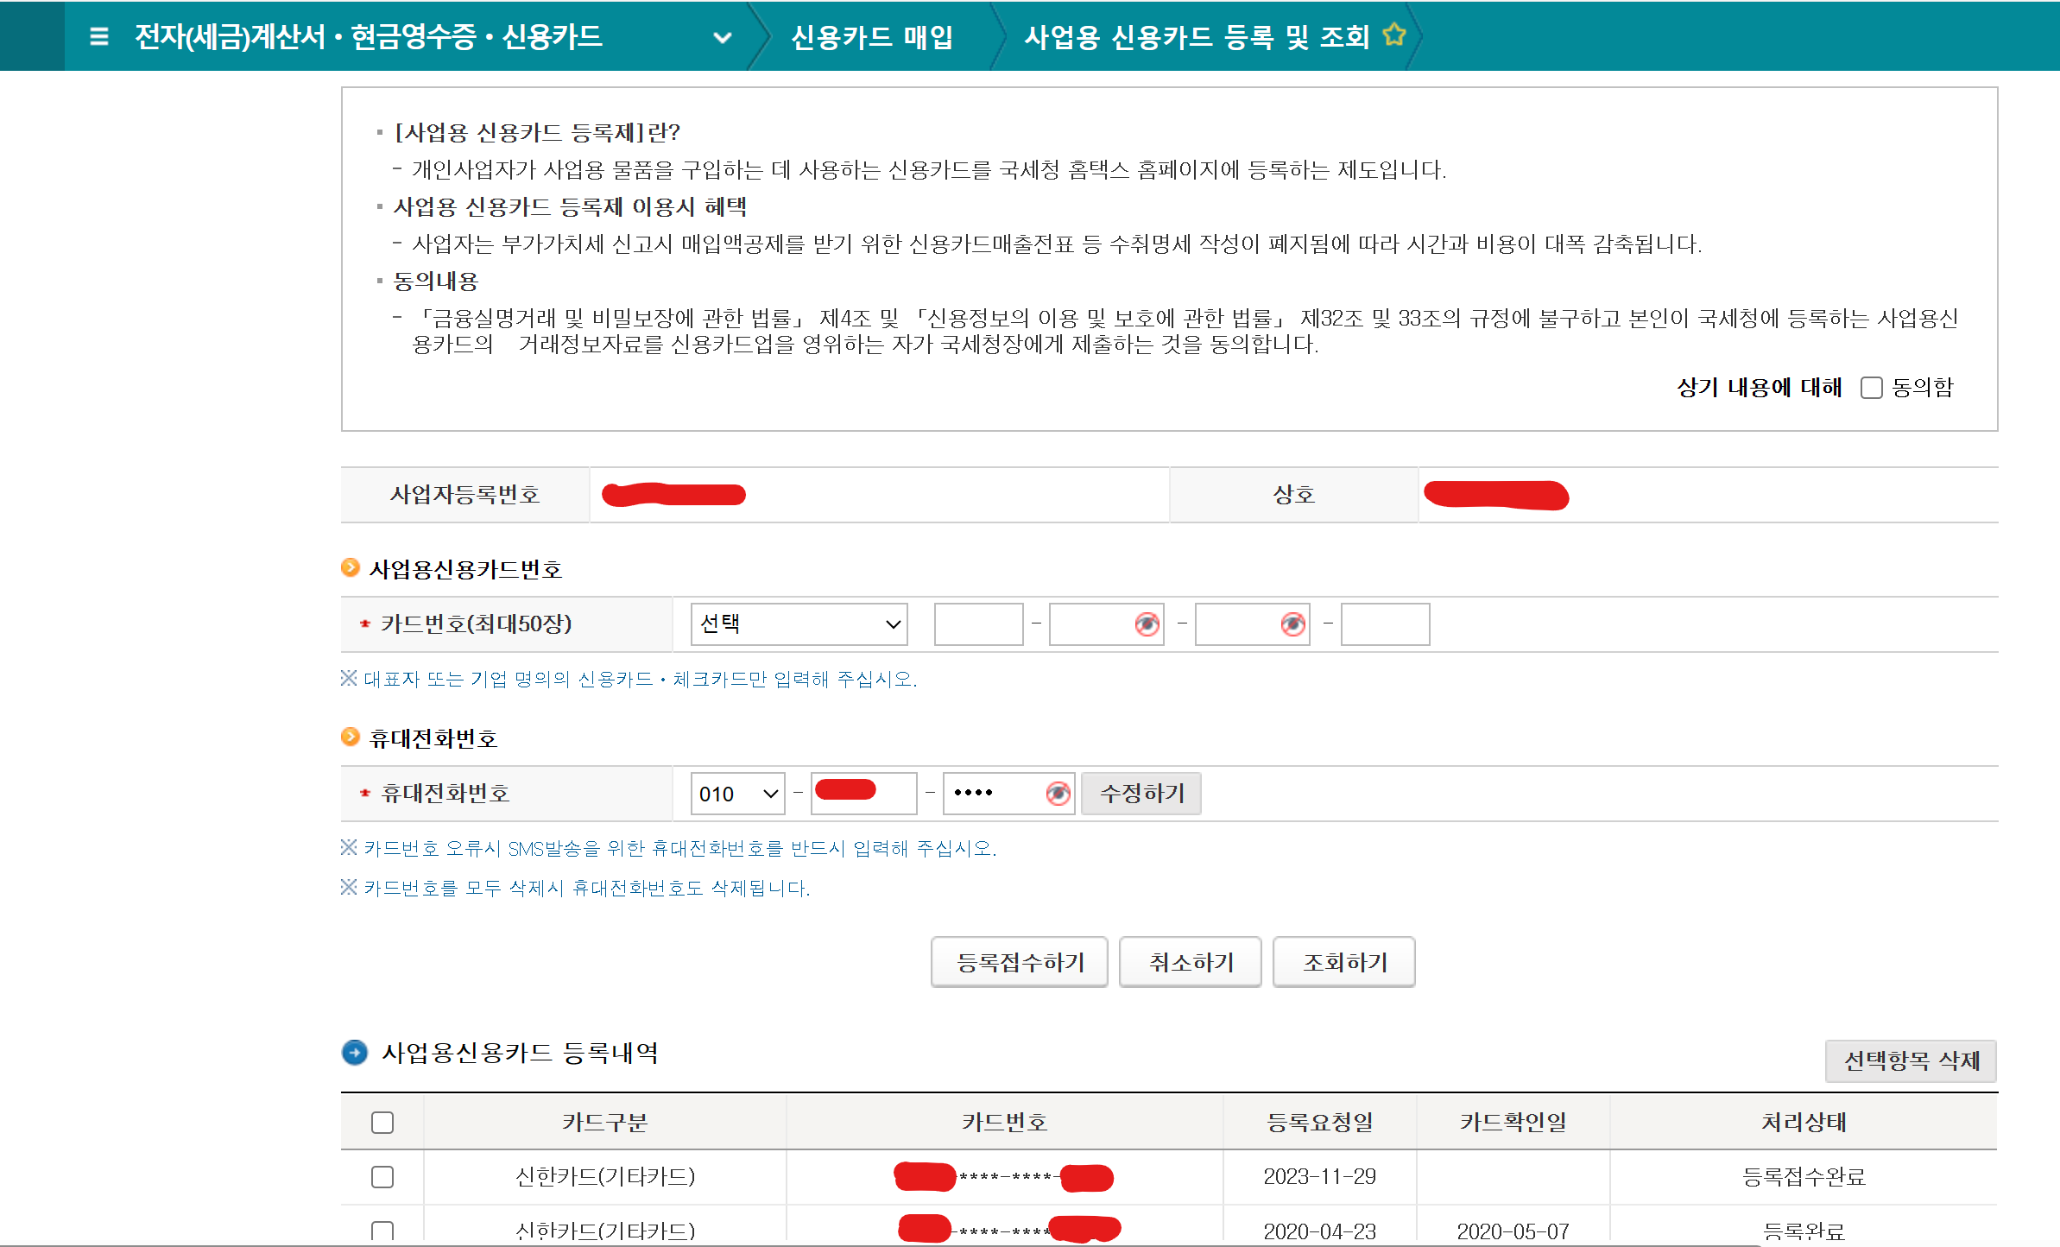Click 선택항목 삭제 to delete selected cards
This screenshot has width=2060, height=1247.
(x=1911, y=1060)
